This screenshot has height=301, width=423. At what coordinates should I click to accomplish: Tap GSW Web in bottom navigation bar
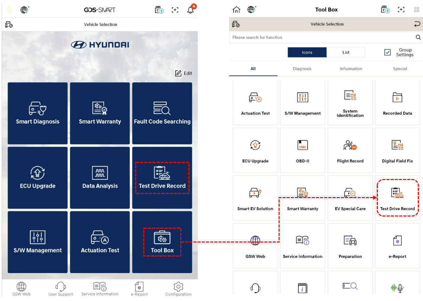[22, 289]
